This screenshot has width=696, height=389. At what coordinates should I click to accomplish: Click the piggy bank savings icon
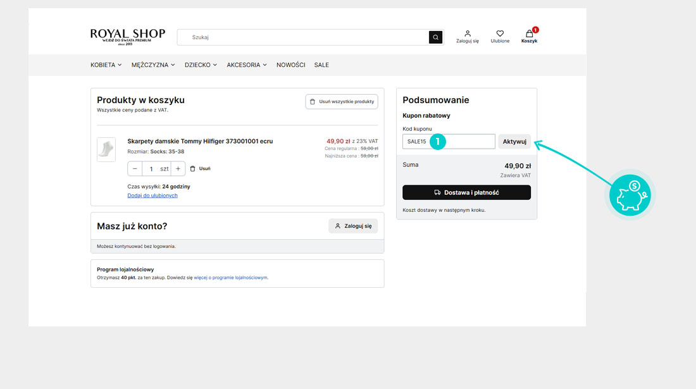630,195
